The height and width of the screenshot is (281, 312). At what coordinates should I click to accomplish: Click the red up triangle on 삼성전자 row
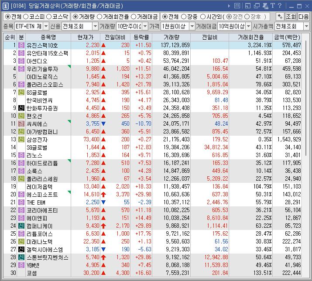click(103, 140)
